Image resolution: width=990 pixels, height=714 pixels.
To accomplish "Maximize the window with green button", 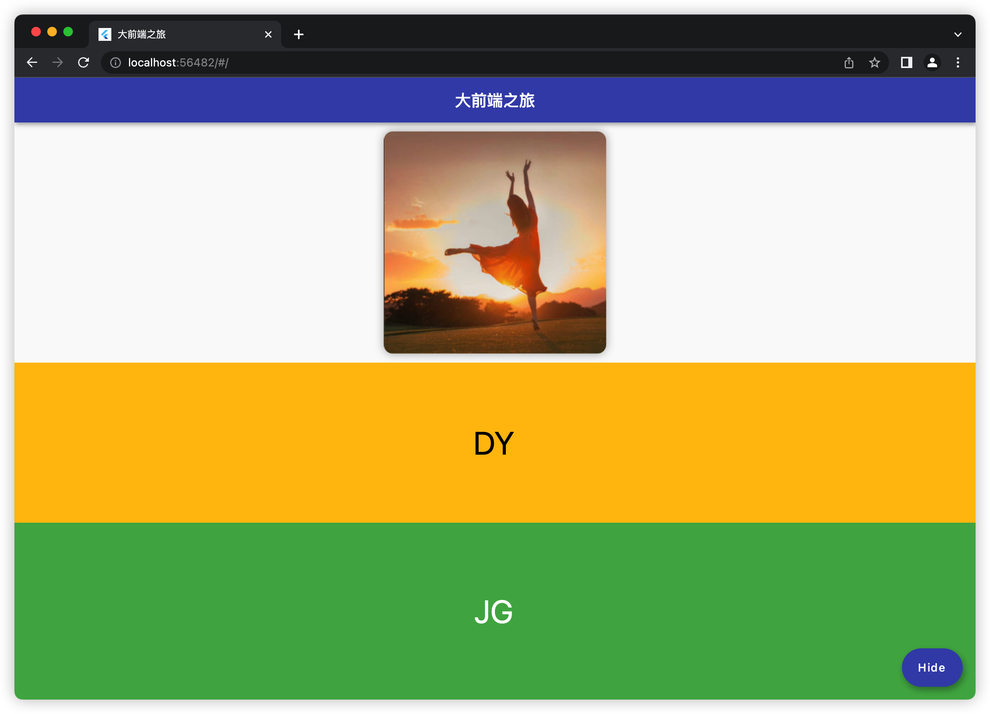I will click(68, 32).
